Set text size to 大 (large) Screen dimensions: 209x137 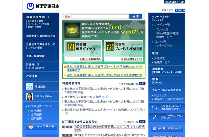point(176,10)
